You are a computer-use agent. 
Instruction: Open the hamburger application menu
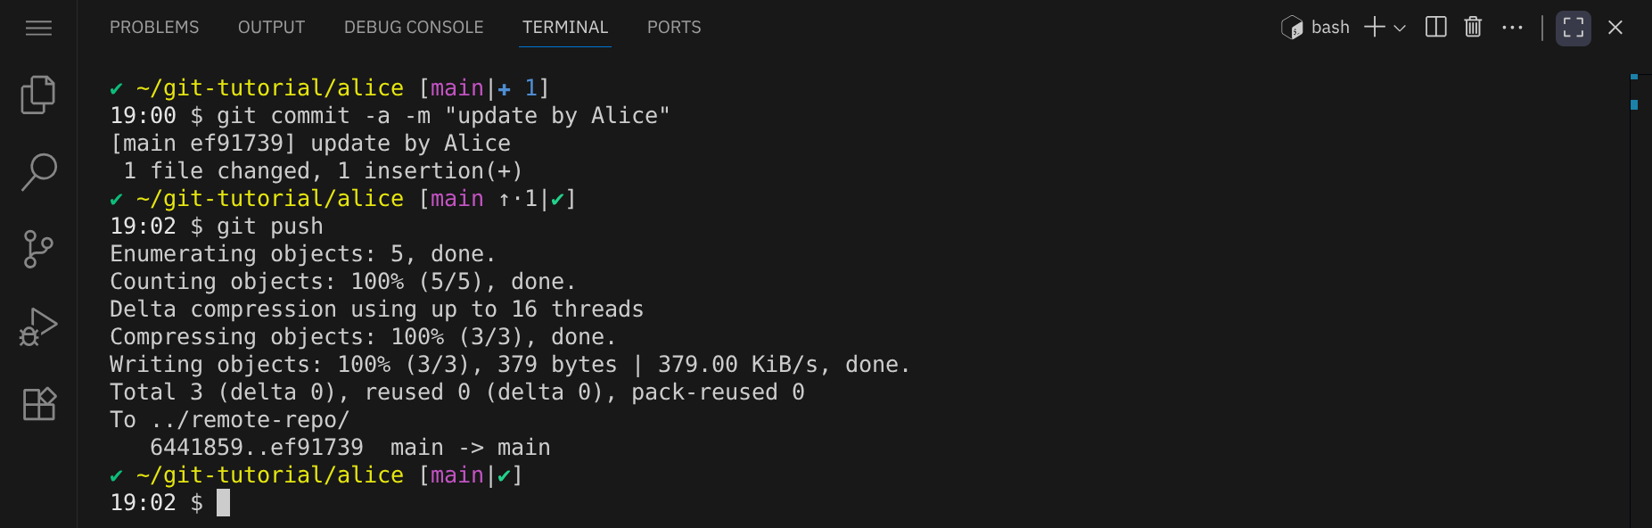point(38,28)
